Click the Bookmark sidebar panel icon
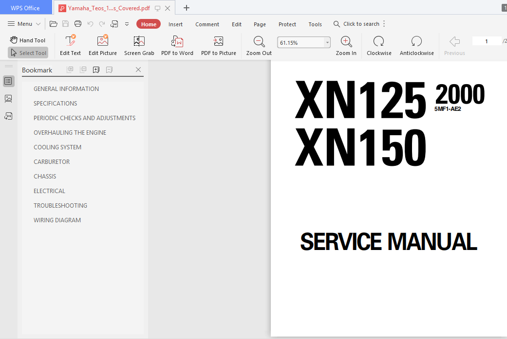 pyautogui.click(x=8, y=81)
